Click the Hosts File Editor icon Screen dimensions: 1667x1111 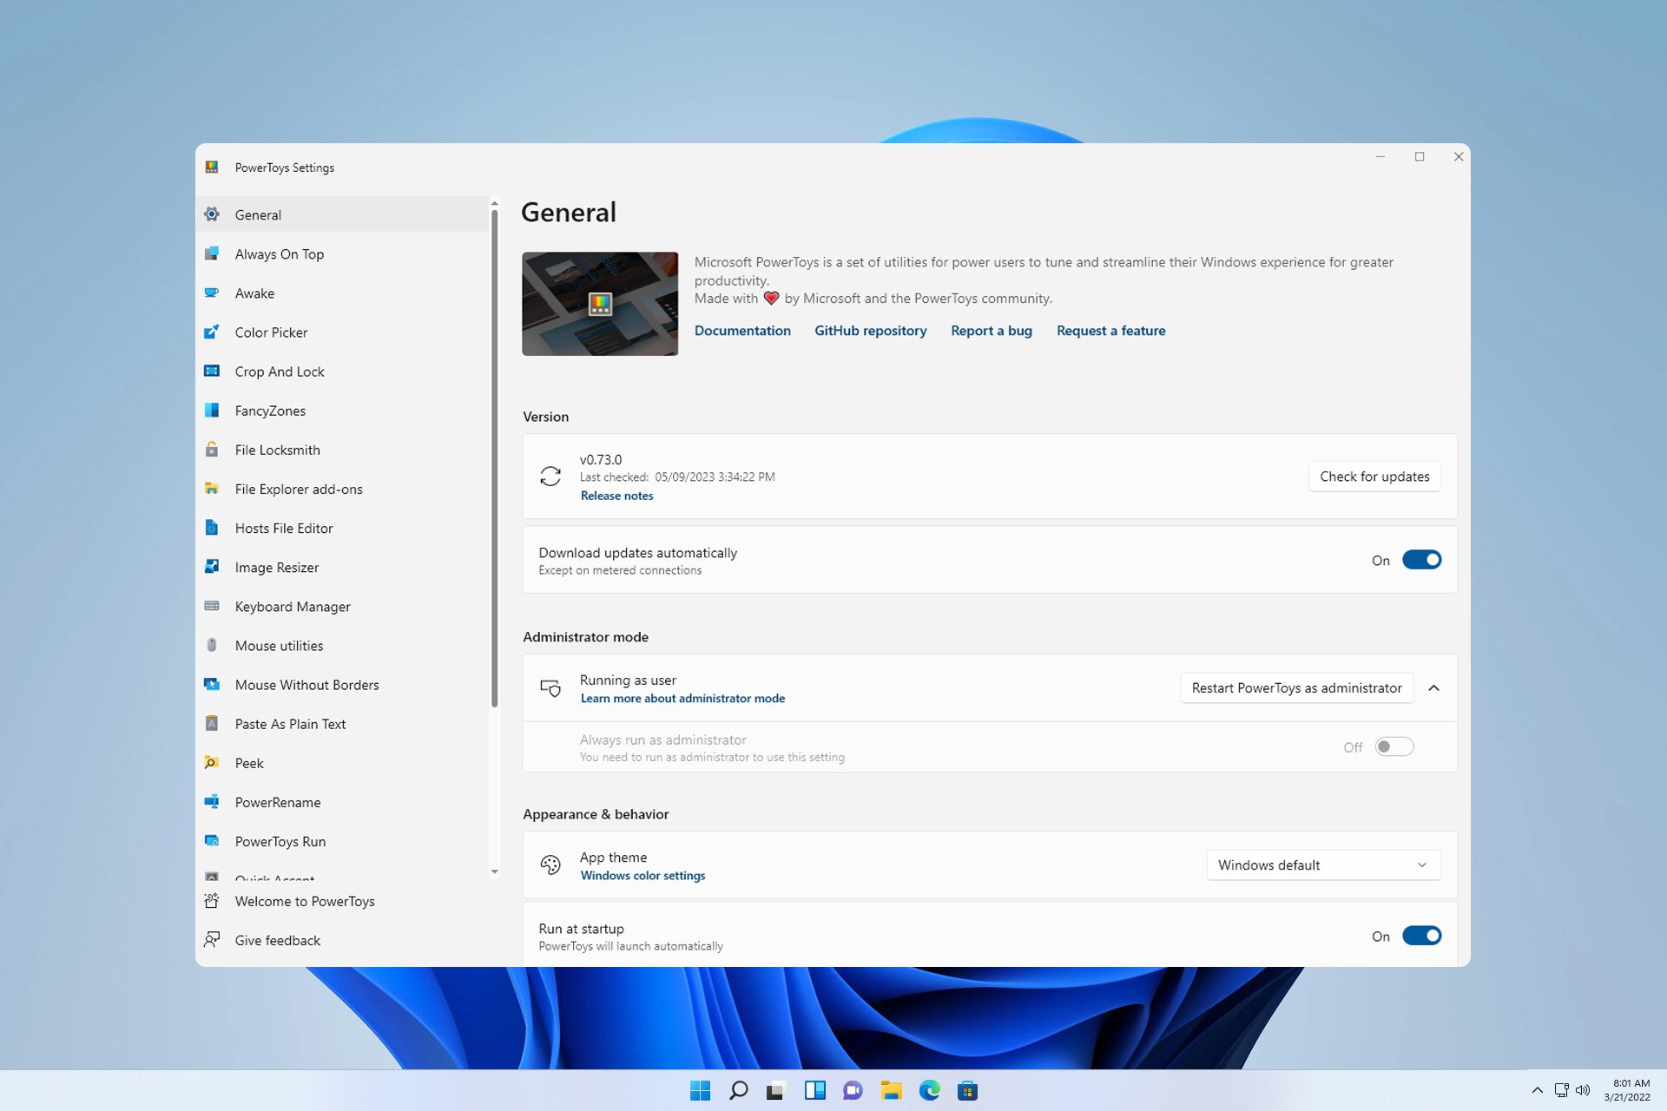[x=212, y=527]
